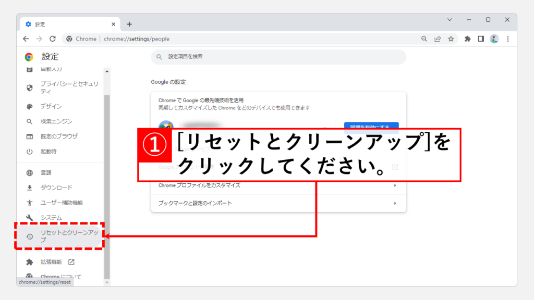Click the puzzle icon beside 拡張機能
The height and width of the screenshot is (300, 534).
coord(30,262)
